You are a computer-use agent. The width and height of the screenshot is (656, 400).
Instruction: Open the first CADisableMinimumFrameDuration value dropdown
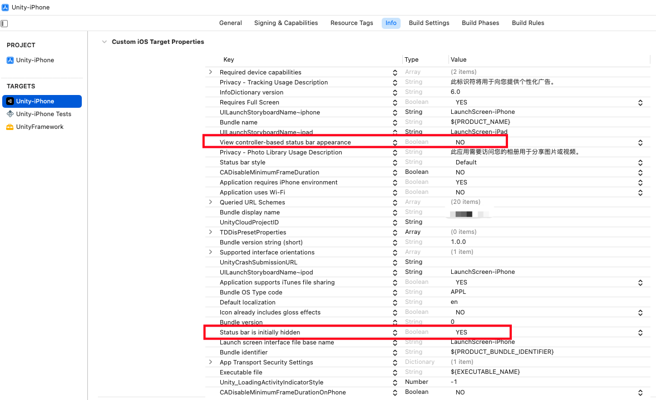click(640, 173)
